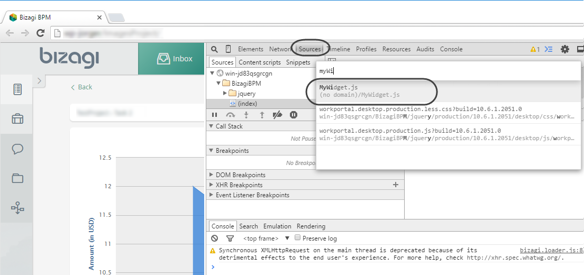The height and width of the screenshot is (275, 584).
Task: Pause script execution button
Action: point(215,115)
